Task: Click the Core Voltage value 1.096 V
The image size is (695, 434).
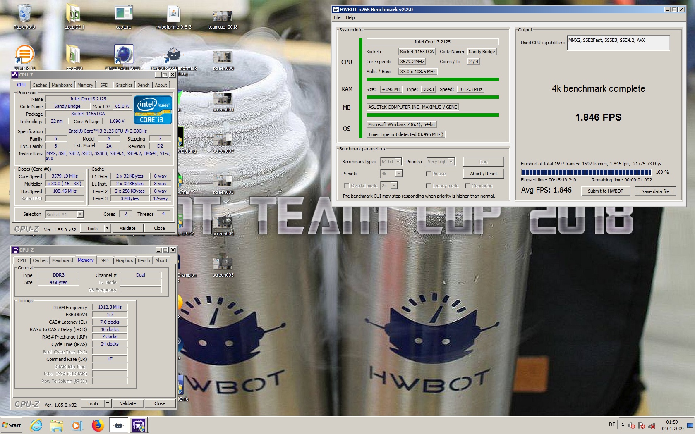Action: [x=117, y=121]
